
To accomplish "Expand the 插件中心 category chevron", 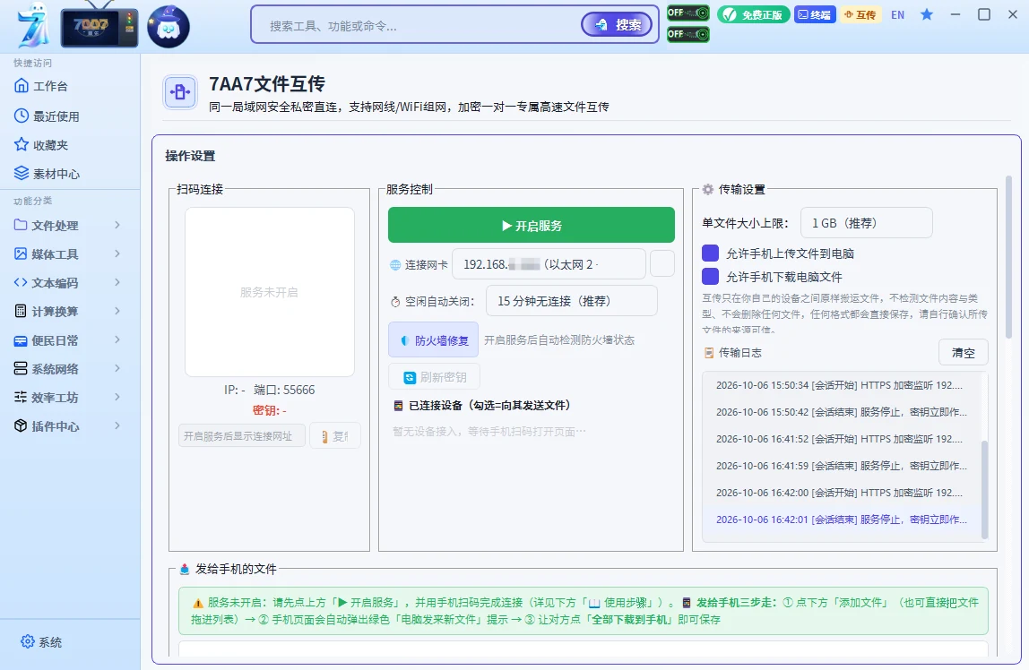I will click(x=117, y=425).
